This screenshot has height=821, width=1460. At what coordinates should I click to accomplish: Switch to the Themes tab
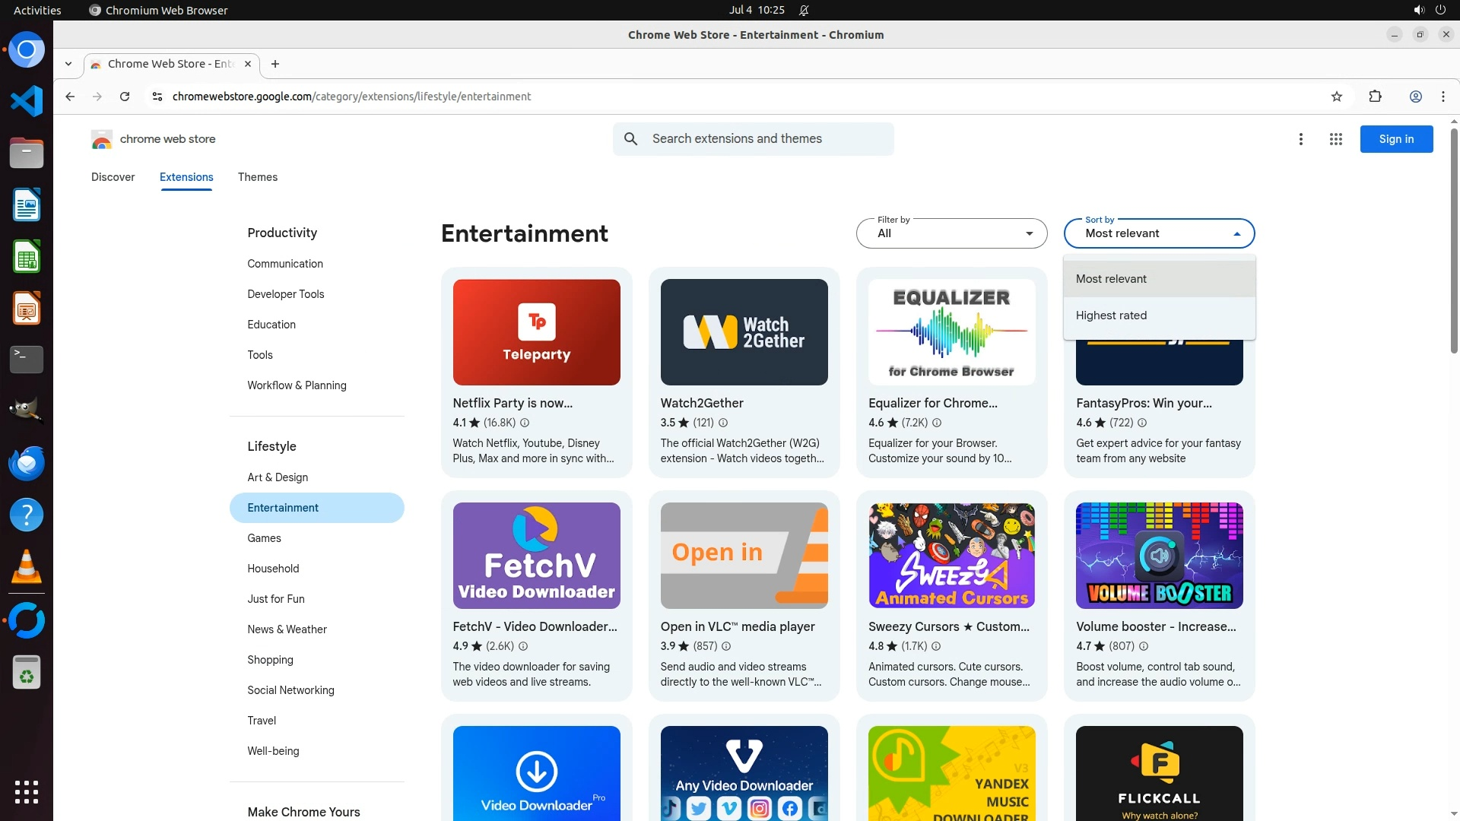pos(257,177)
